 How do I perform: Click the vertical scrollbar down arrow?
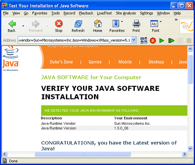pyautogui.click(x=190, y=148)
